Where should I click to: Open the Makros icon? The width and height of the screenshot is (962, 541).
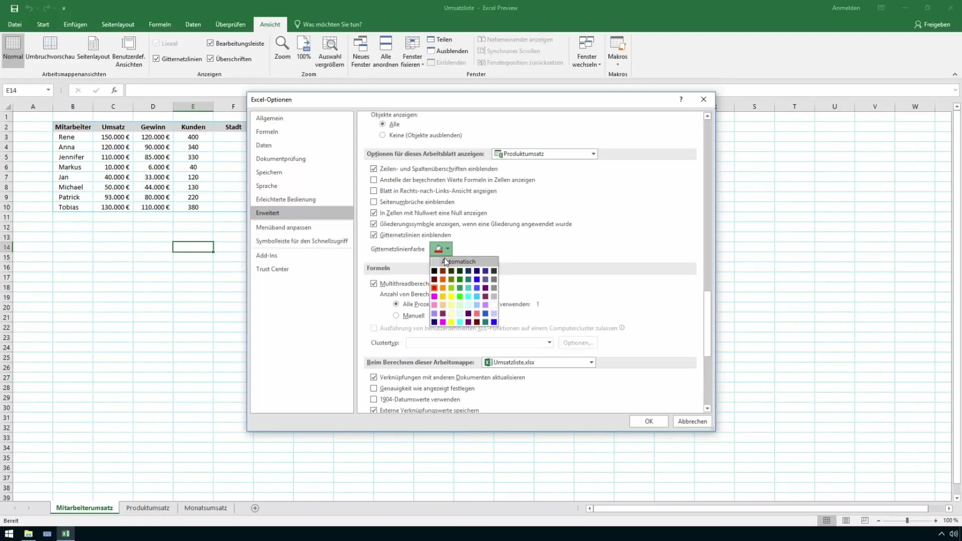[x=617, y=44]
